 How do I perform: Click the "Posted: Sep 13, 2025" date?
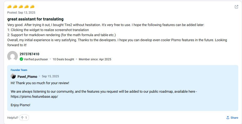tap(21, 12)
